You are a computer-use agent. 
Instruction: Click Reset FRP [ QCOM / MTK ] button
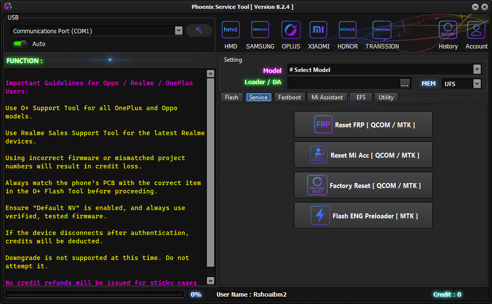(363, 125)
